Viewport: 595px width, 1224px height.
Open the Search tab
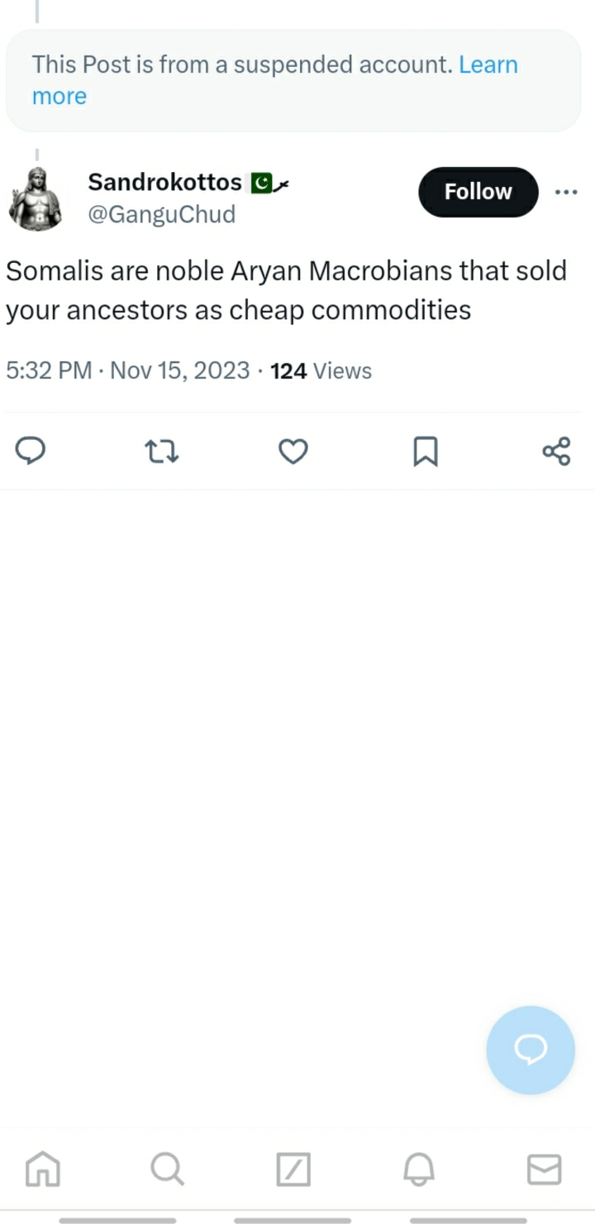tap(168, 1169)
